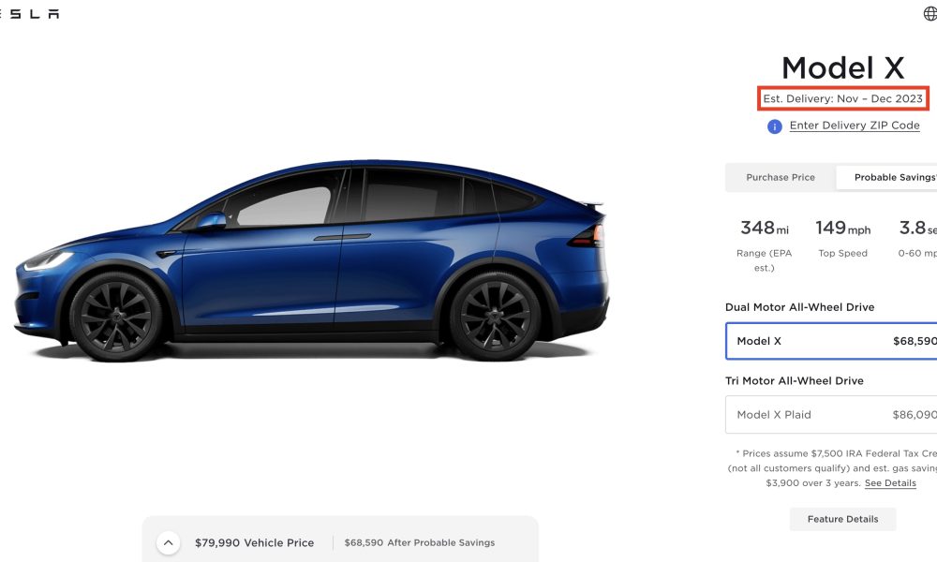Click the $79,990 Vehicle Price label
The image size is (937, 562).
point(254,543)
